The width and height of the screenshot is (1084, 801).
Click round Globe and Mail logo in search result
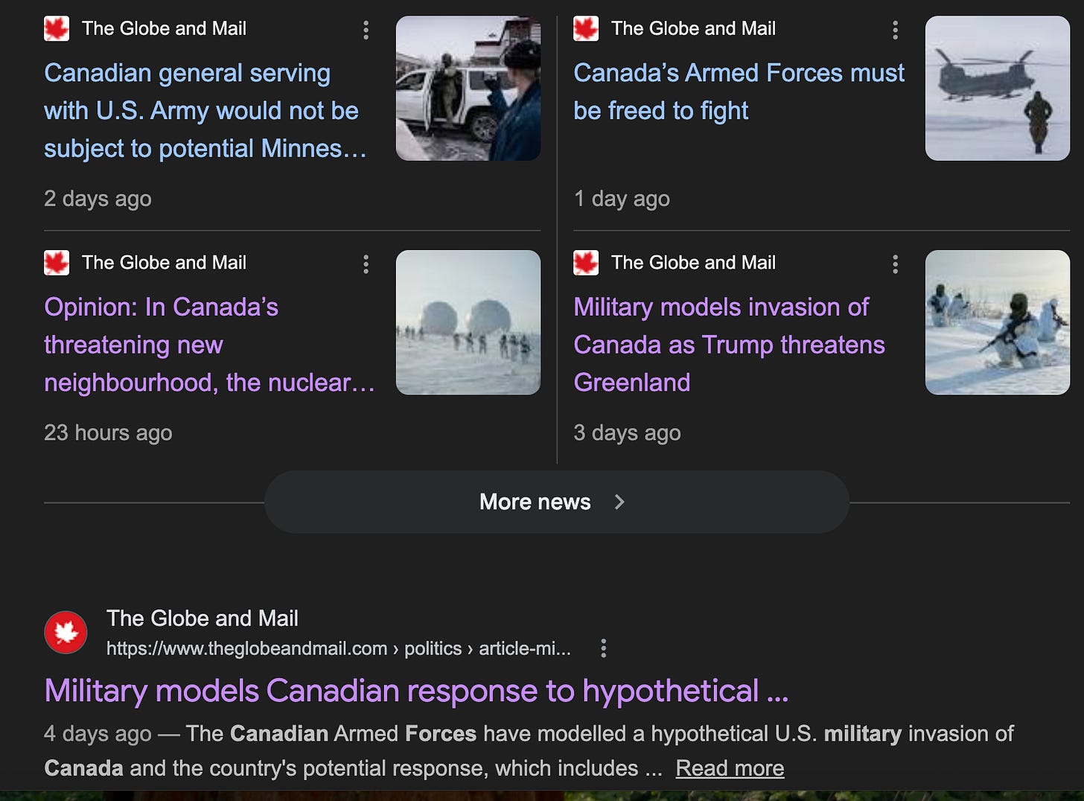point(66,633)
